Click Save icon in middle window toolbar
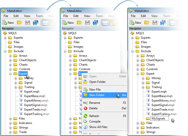This screenshot has width=188, height=136. point(87,22)
